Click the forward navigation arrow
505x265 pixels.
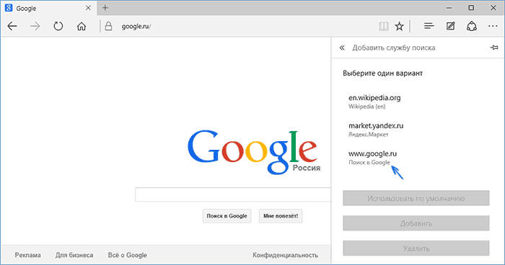(x=35, y=26)
